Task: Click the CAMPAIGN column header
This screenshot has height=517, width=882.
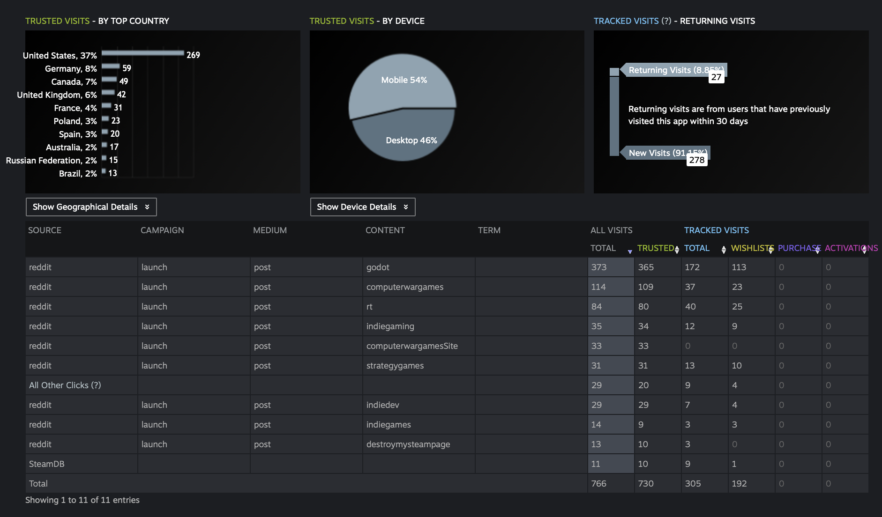Action: [162, 230]
